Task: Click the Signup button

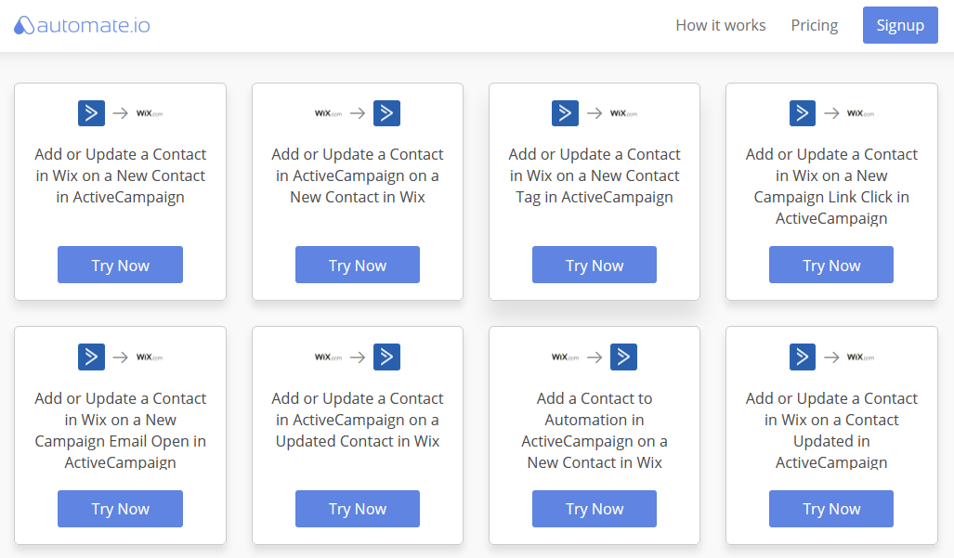Action: pyautogui.click(x=900, y=25)
